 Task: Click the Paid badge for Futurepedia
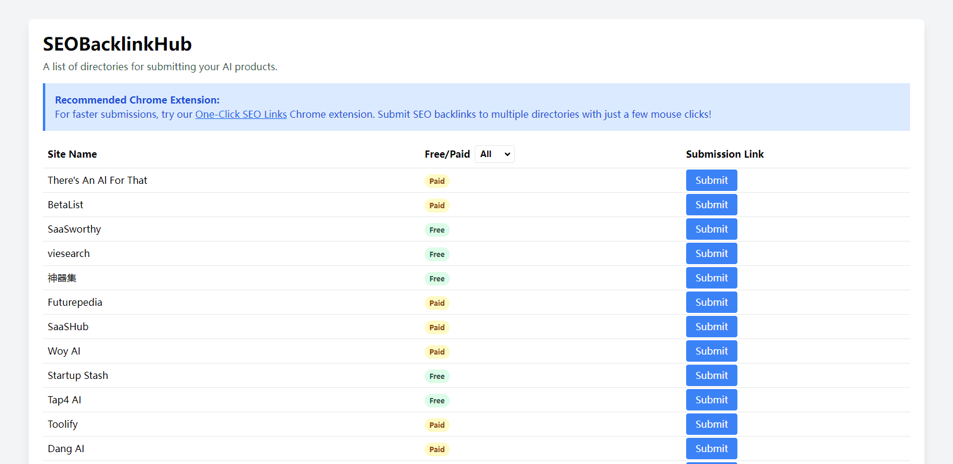437,303
